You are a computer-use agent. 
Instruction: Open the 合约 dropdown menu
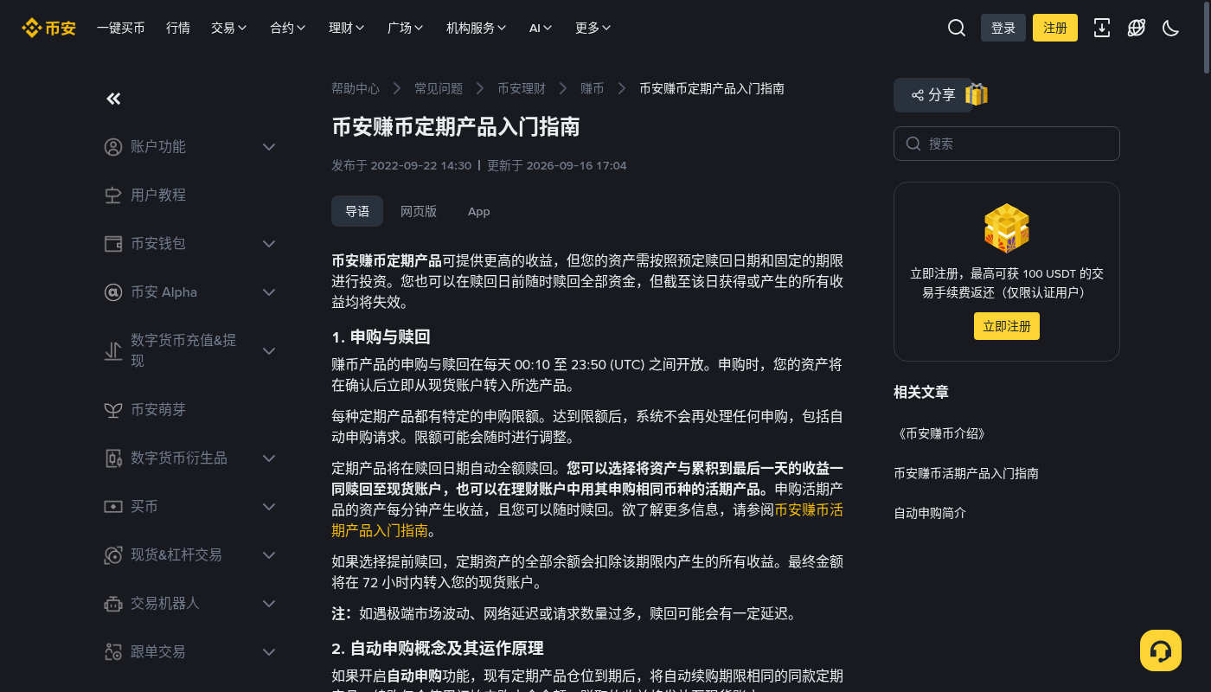(x=288, y=28)
